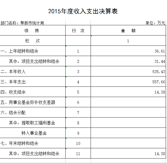
Task: Select the "行 次" column header cell
Action: tap(78, 30)
